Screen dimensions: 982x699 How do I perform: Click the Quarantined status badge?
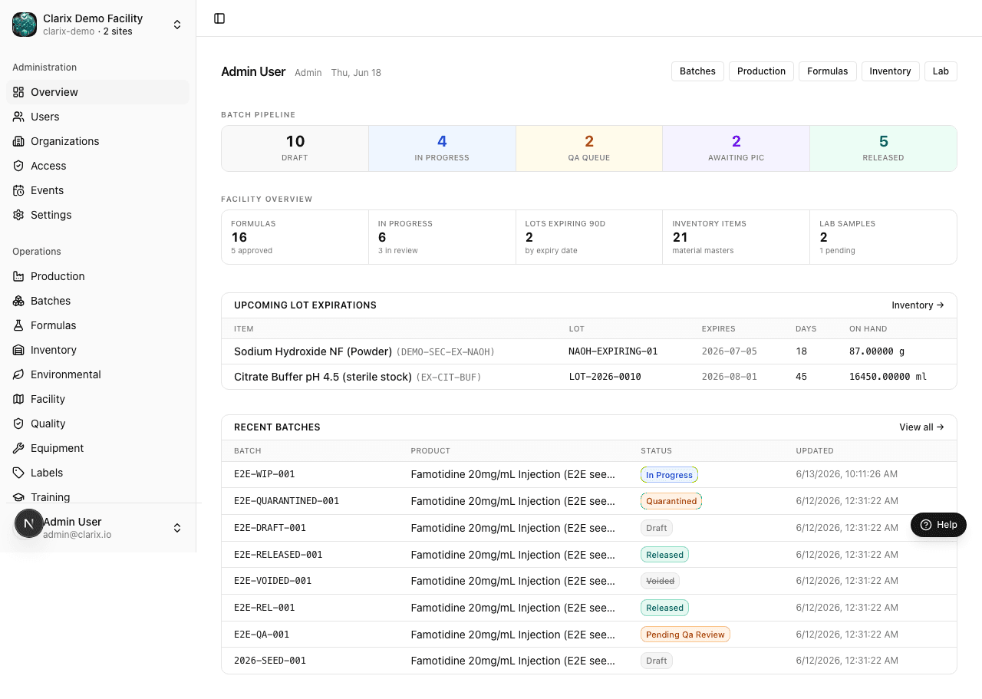pos(671,501)
